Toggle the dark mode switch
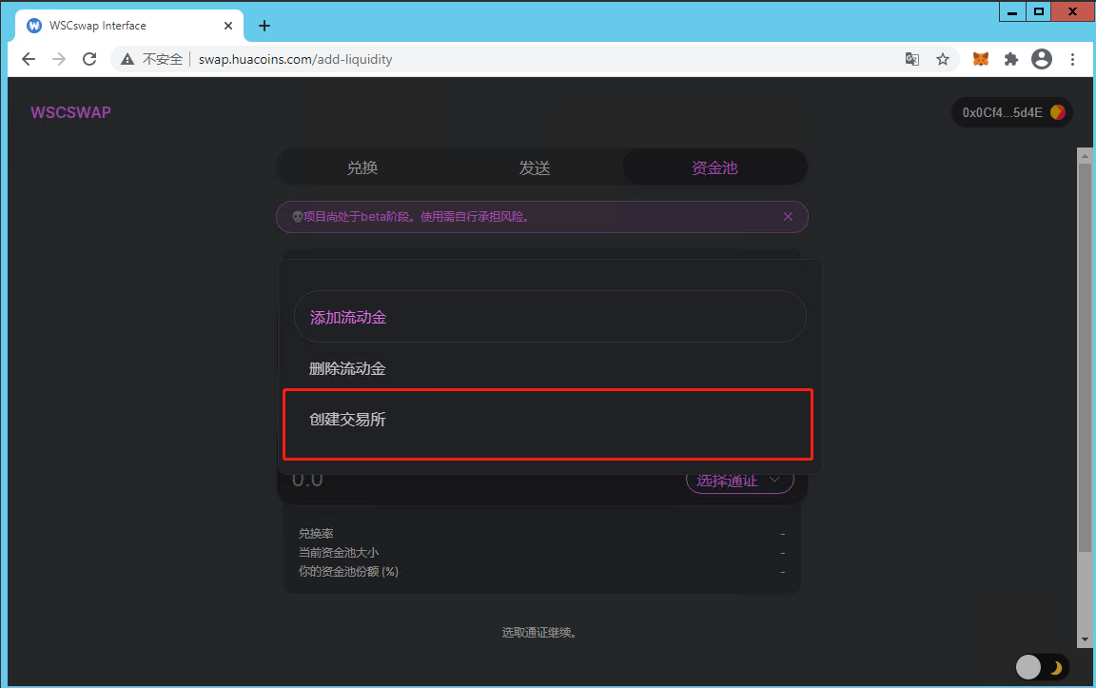Screen dimensions: 1096x688 tap(1042, 667)
